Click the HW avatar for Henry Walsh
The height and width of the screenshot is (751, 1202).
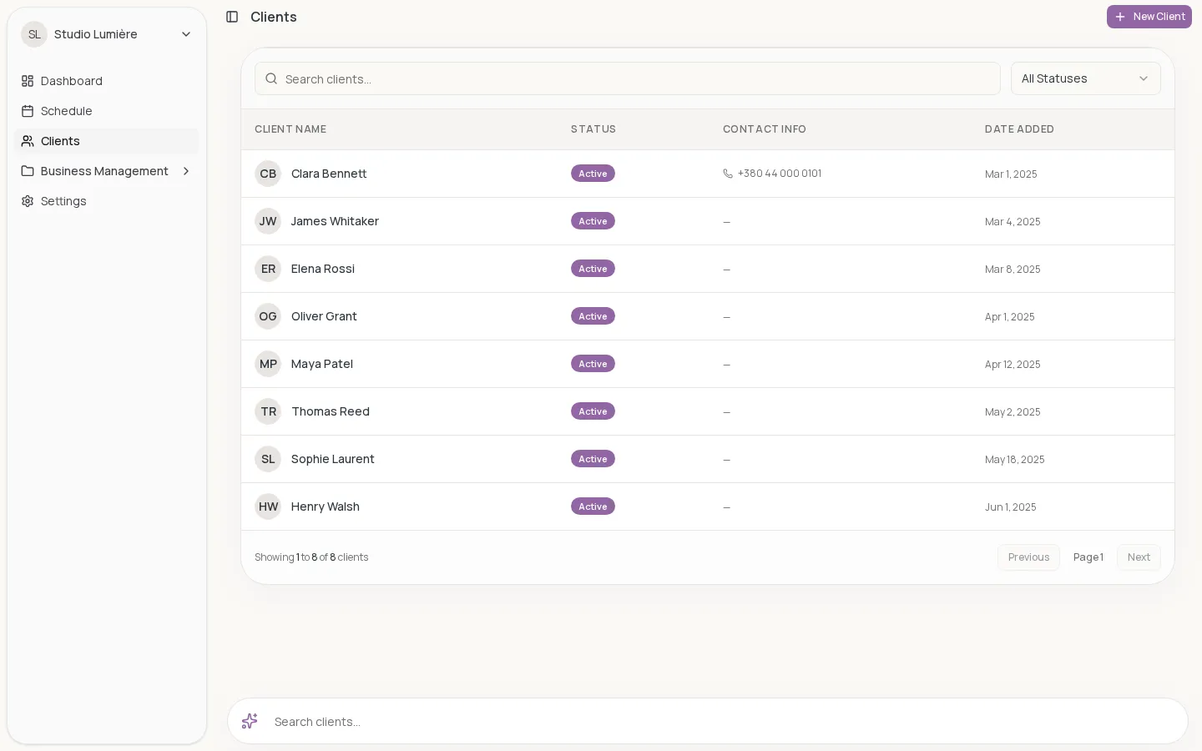(x=268, y=507)
